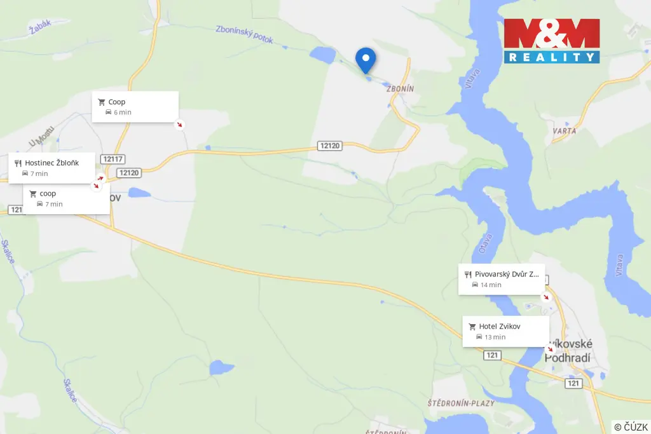Screen dimensions: 651x434
Task: Click the red arrow marker beside Pivovarský Dvůr card
Action: [x=546, y=297]
